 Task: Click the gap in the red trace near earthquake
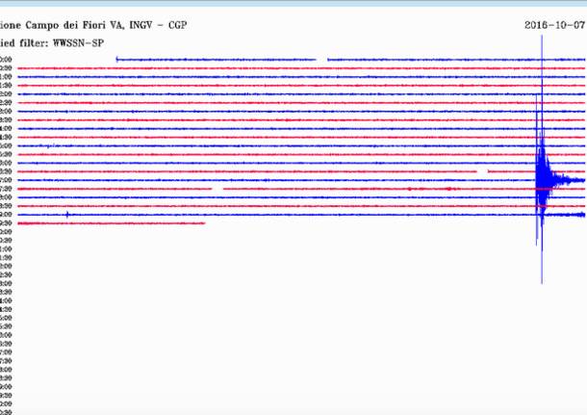tap(482, 171)
